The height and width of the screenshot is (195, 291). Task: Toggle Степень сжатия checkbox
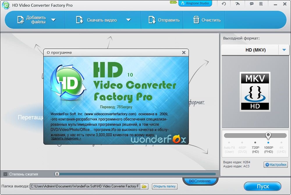pyautogui.click(x=5, y=174)
